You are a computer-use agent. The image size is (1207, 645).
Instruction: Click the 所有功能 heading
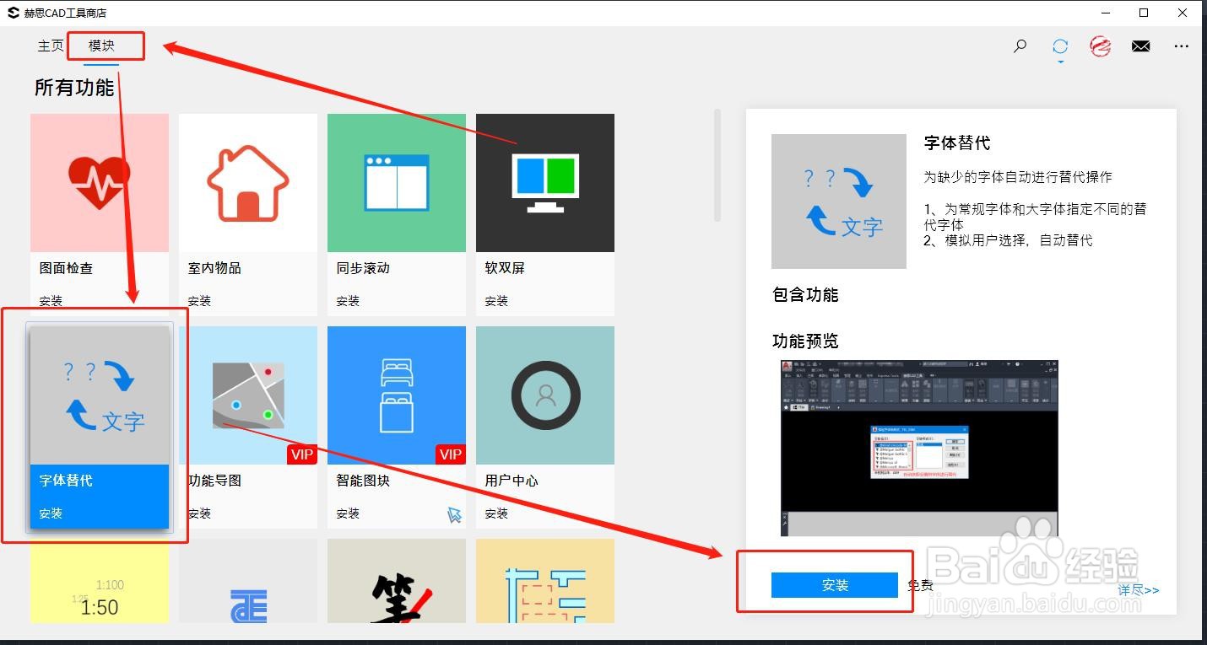coord(74,88)
